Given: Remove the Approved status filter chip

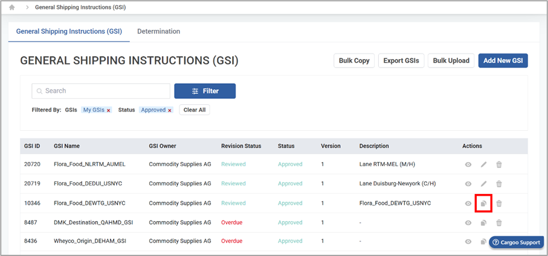Looking at the screenshot, I should pos(170,110).
